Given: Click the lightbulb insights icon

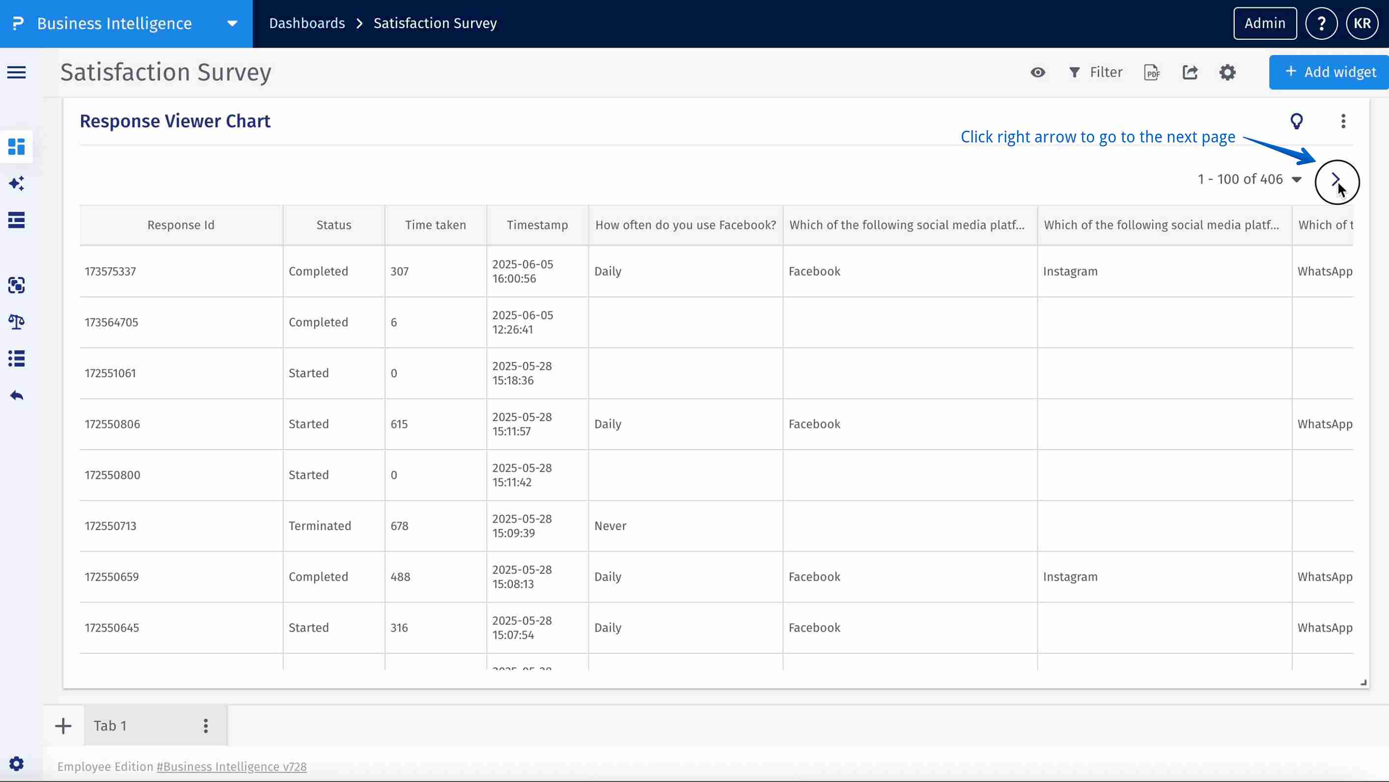Looking at the screenshot, I should [1296, 121].
